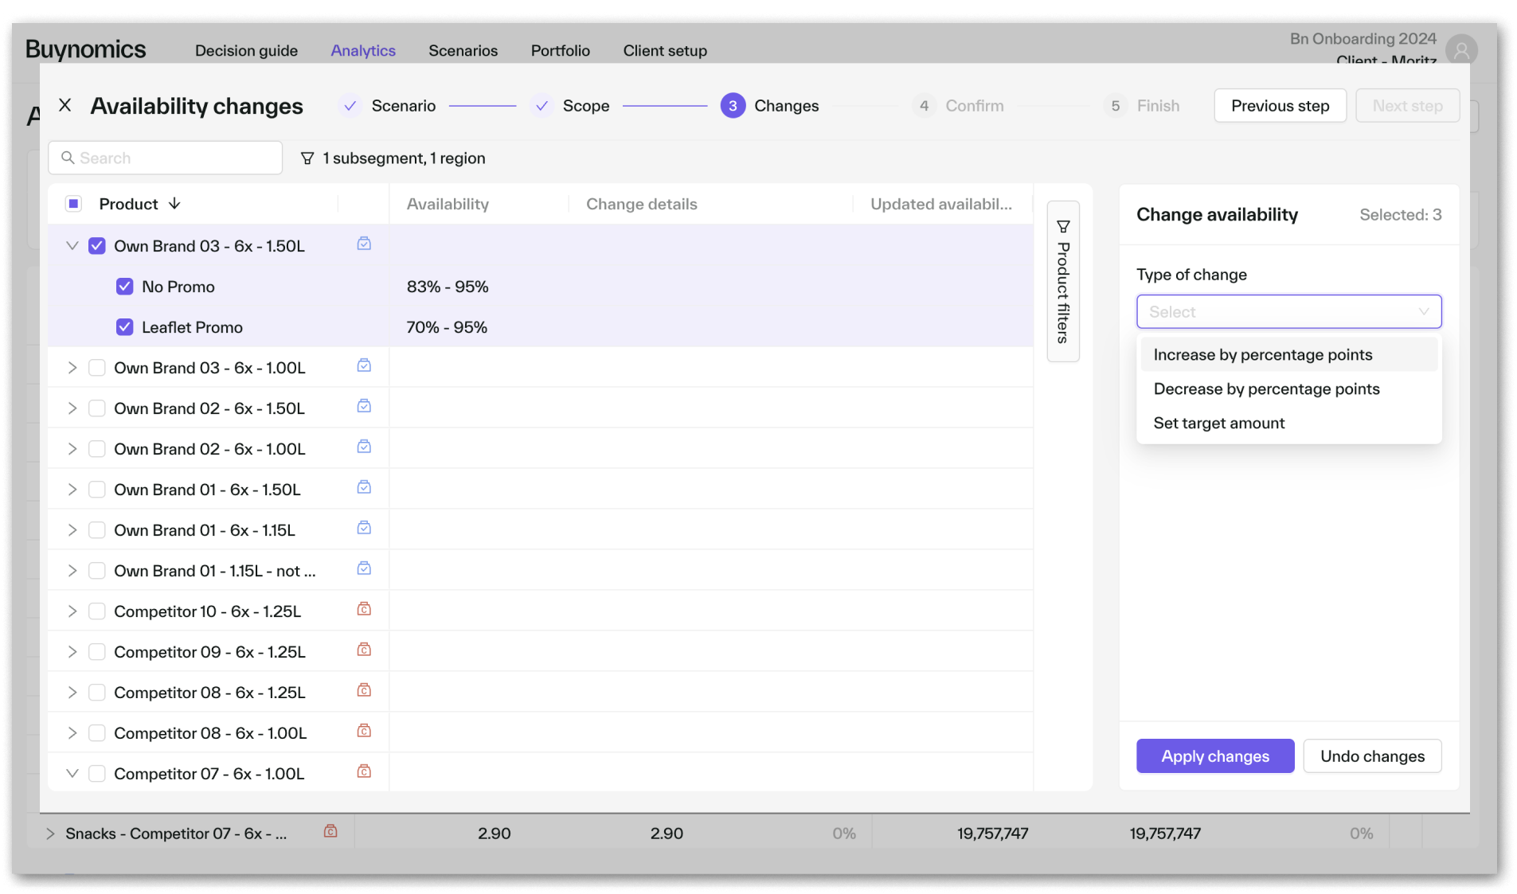1517x894 pixels.
Task: Expand the Own Brand 01 - 1.15L - not... row
Action: [x=72, y=571]
